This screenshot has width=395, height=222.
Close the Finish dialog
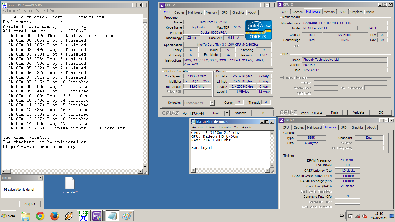pos(40,178)
